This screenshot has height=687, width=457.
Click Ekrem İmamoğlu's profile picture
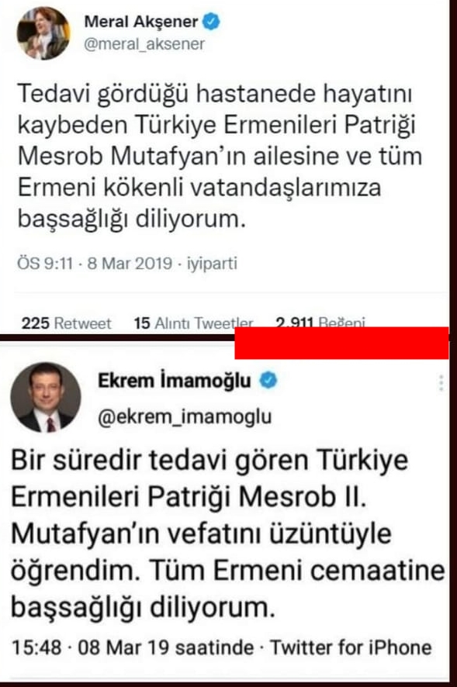click(x=46, y=398)
